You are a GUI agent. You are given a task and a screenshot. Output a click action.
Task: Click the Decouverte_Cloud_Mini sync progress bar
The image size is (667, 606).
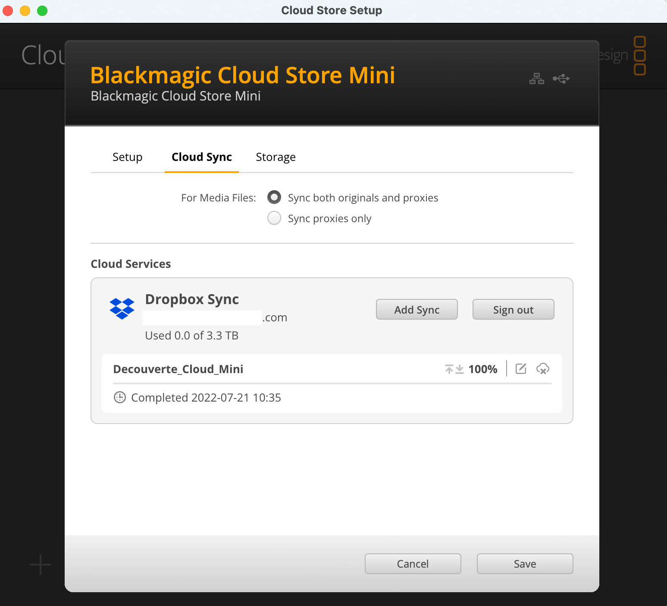tap(332, 383)
